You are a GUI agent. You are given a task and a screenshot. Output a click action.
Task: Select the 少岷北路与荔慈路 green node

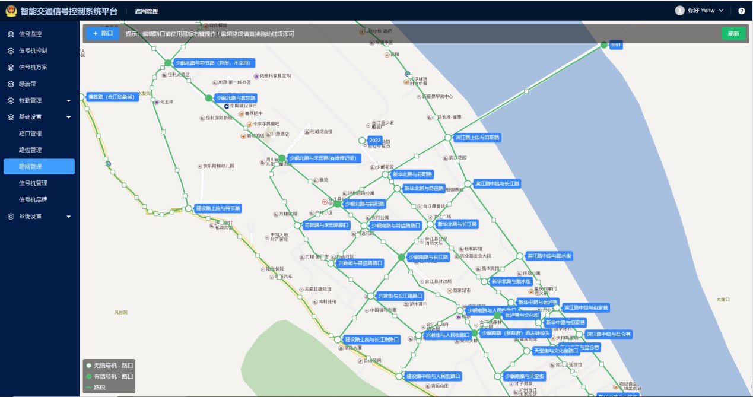pyautogui.click(x=209, y=98)
